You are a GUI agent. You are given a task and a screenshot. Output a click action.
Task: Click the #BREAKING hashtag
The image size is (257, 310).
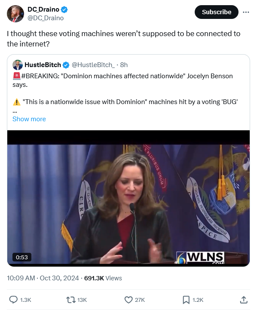click(40, 76)
